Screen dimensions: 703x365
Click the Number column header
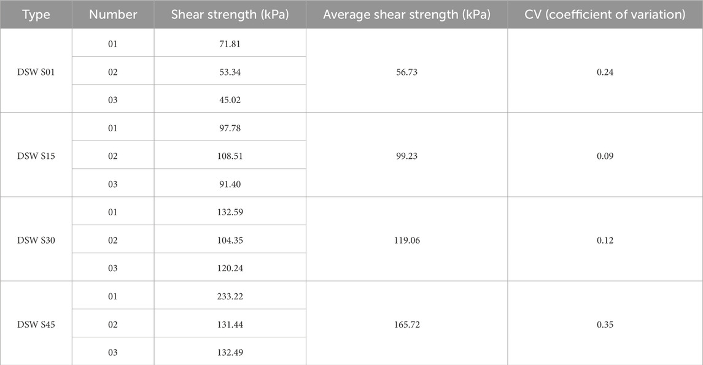pyautogui.click(x=113, y=14)
